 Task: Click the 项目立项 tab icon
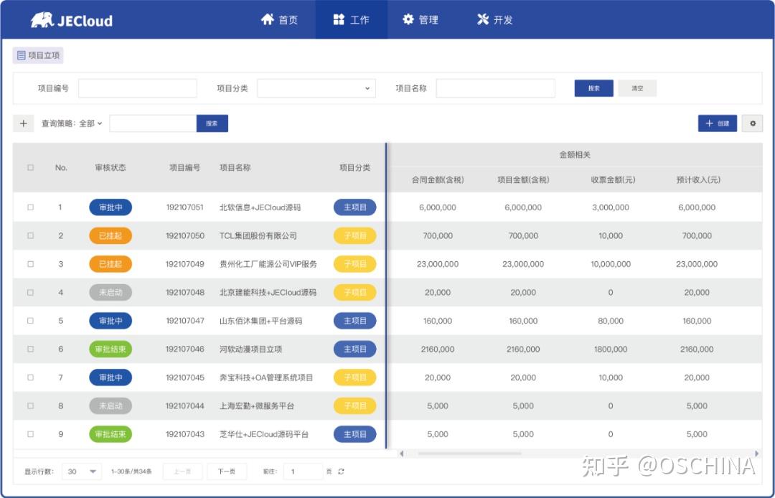22,55
